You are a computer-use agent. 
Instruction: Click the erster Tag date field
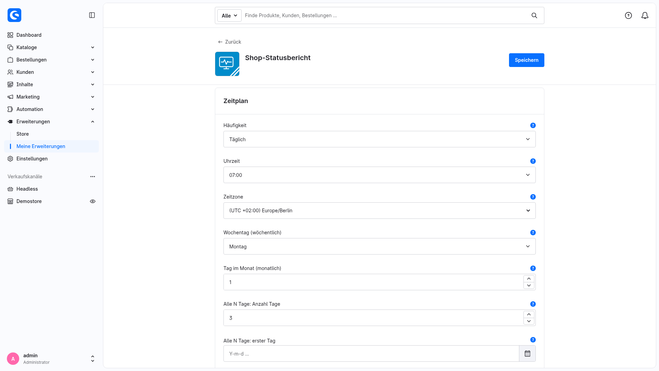[371, 353]
